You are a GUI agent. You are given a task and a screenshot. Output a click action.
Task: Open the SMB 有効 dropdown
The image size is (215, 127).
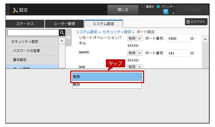(x=135, y=67)
